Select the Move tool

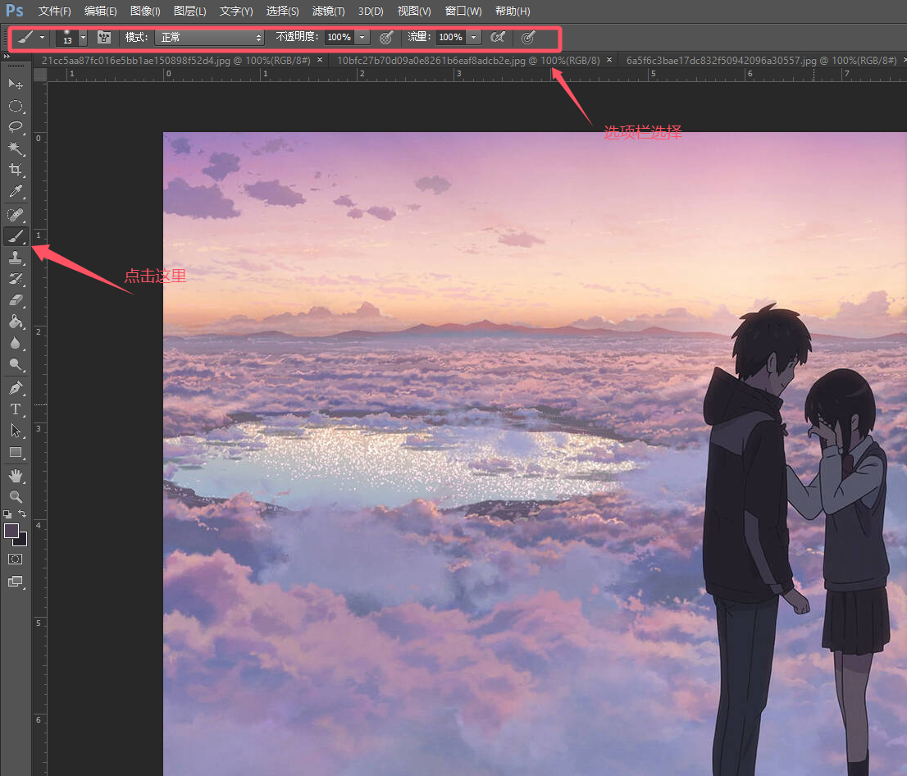tap(16, 84)
